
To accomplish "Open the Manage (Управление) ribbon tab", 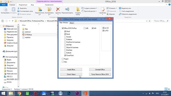I will point(49,5).
